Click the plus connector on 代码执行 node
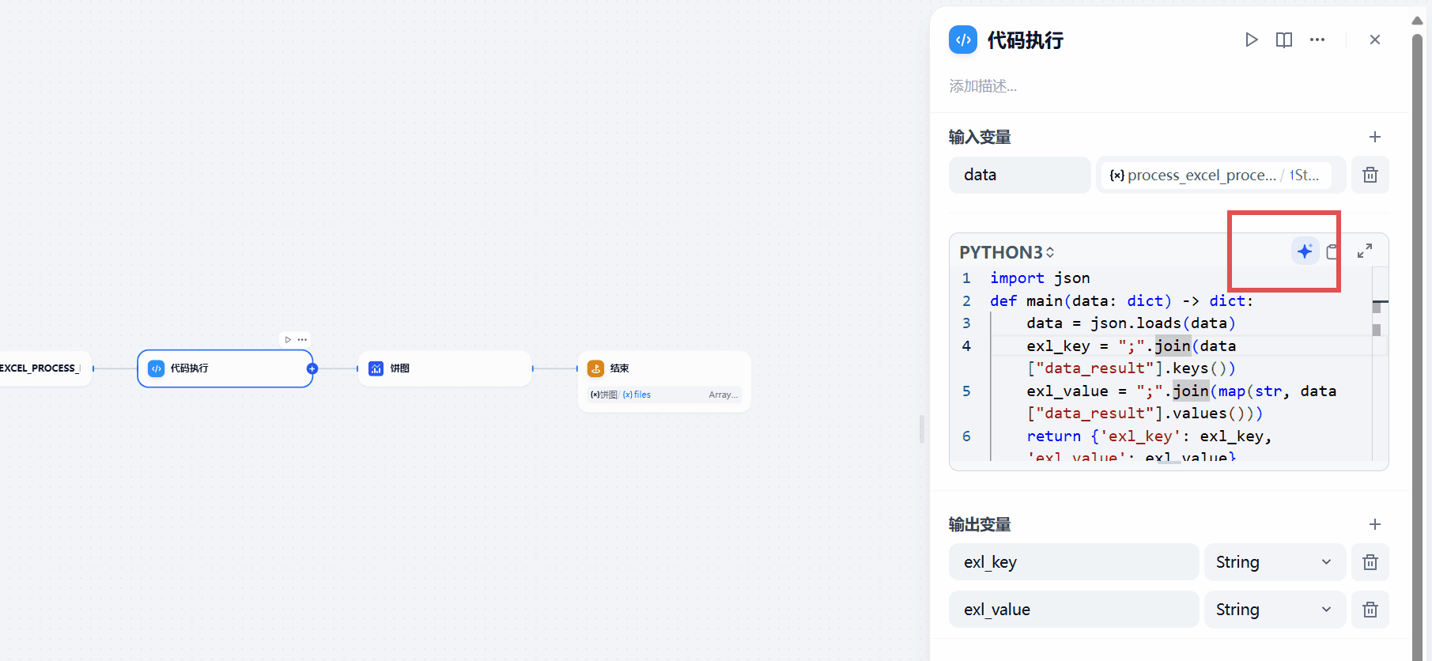This screenshot has width=1432, height=661. pyautogui.click(x=312, y=368)
